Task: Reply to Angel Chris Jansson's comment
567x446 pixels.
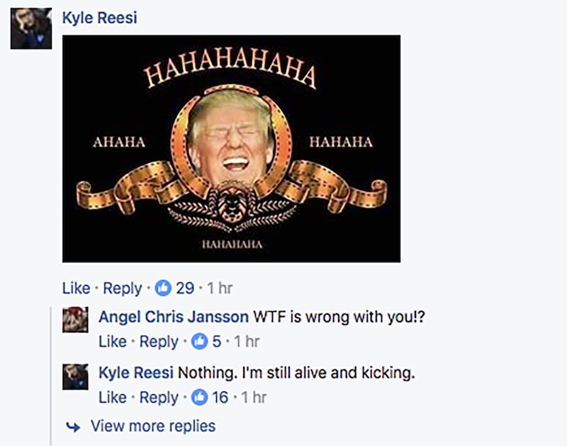Action: point(159,342)
